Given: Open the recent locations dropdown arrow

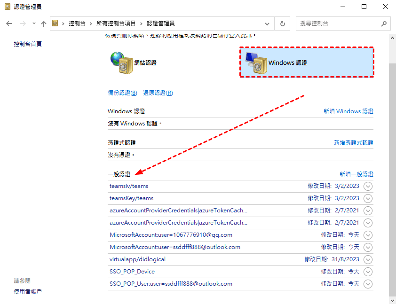Looking at the screenshot, I should [x=34, y=23].
